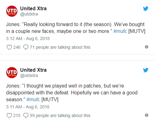Click United Xtra name on first tweet
The image size is (155, 122).
(33, 8)
